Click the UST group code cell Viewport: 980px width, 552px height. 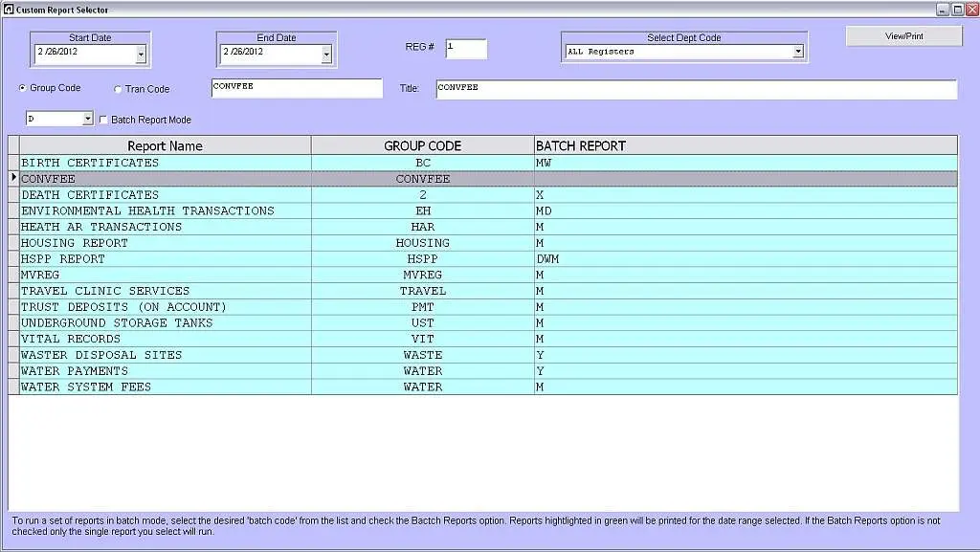422,323
